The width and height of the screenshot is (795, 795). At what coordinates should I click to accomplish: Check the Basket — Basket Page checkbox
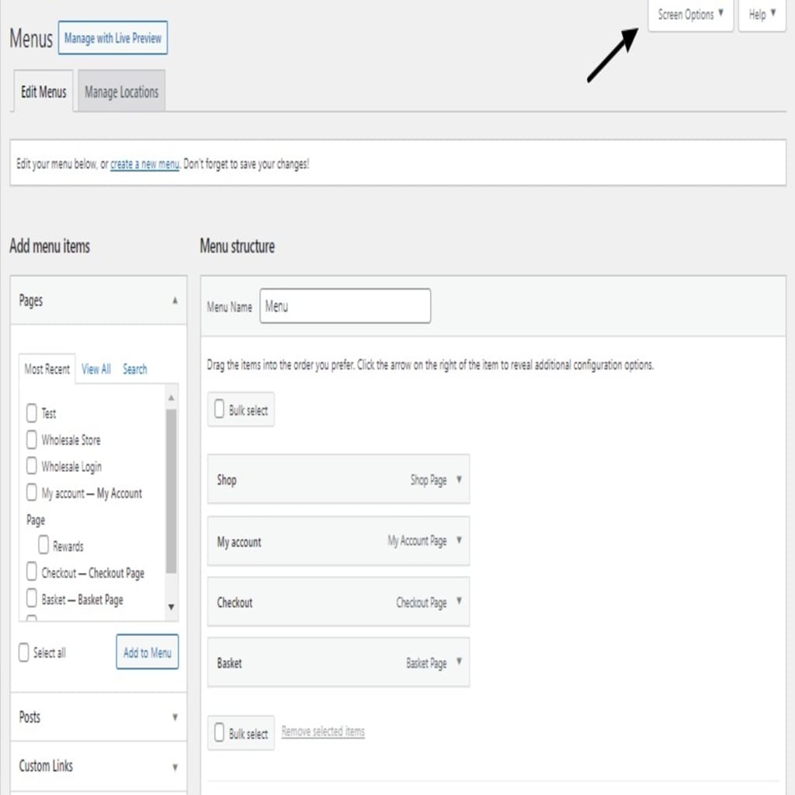(31, 599)
